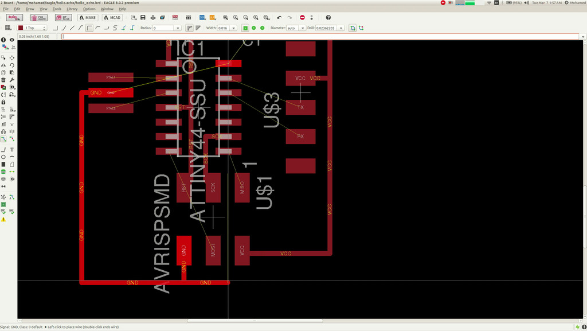Select the Circle drawing tool
The width and height of the screenshot is (587, 331).
pyautogui.click(x=3, y=157)
